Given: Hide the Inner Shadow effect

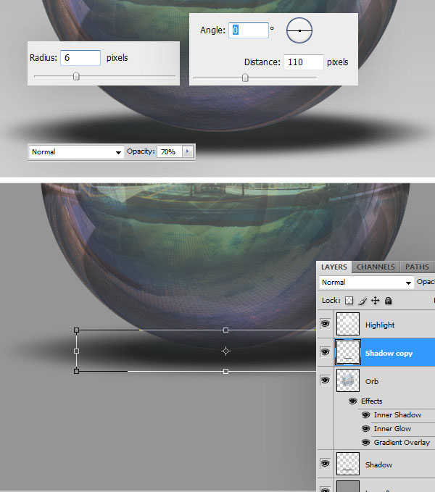Looking at the screenshot, I should [365, 414].
